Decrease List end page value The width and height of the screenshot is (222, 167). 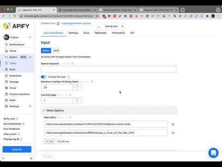point(77,103)
